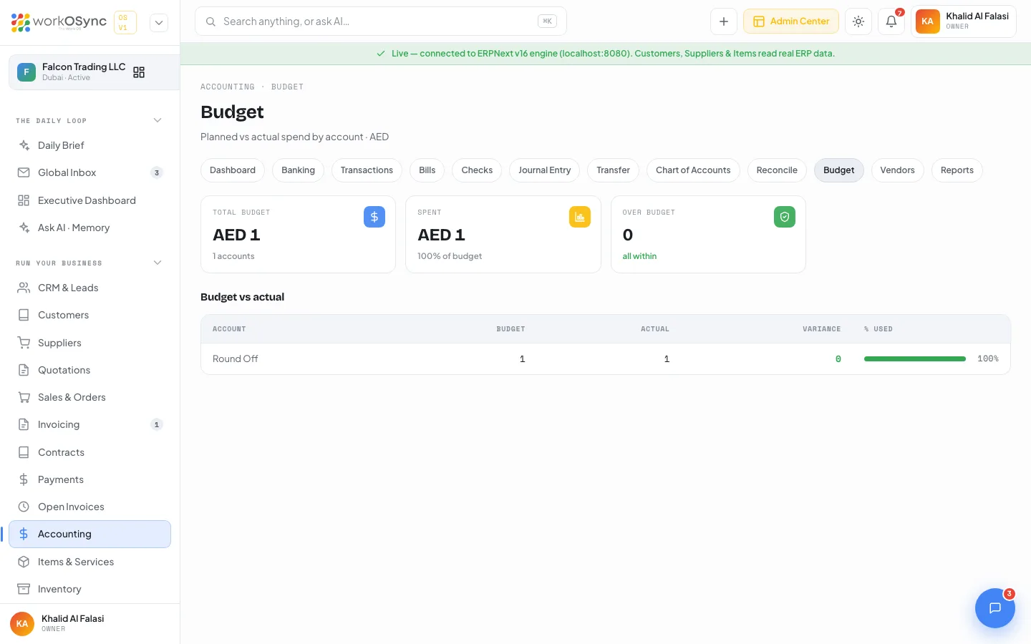Viewport: 1031px width, 644px height.
Task: Open Falcon Trading LLC company selector
Action: (94, 72)
